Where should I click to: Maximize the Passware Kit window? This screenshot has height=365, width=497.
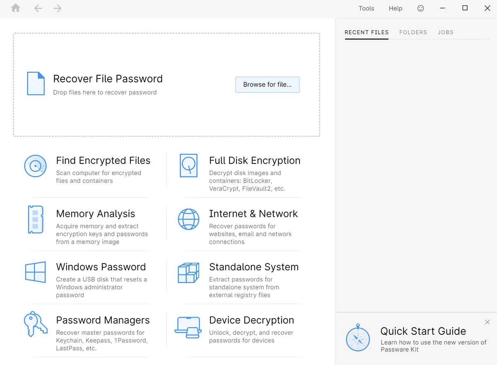465,8
